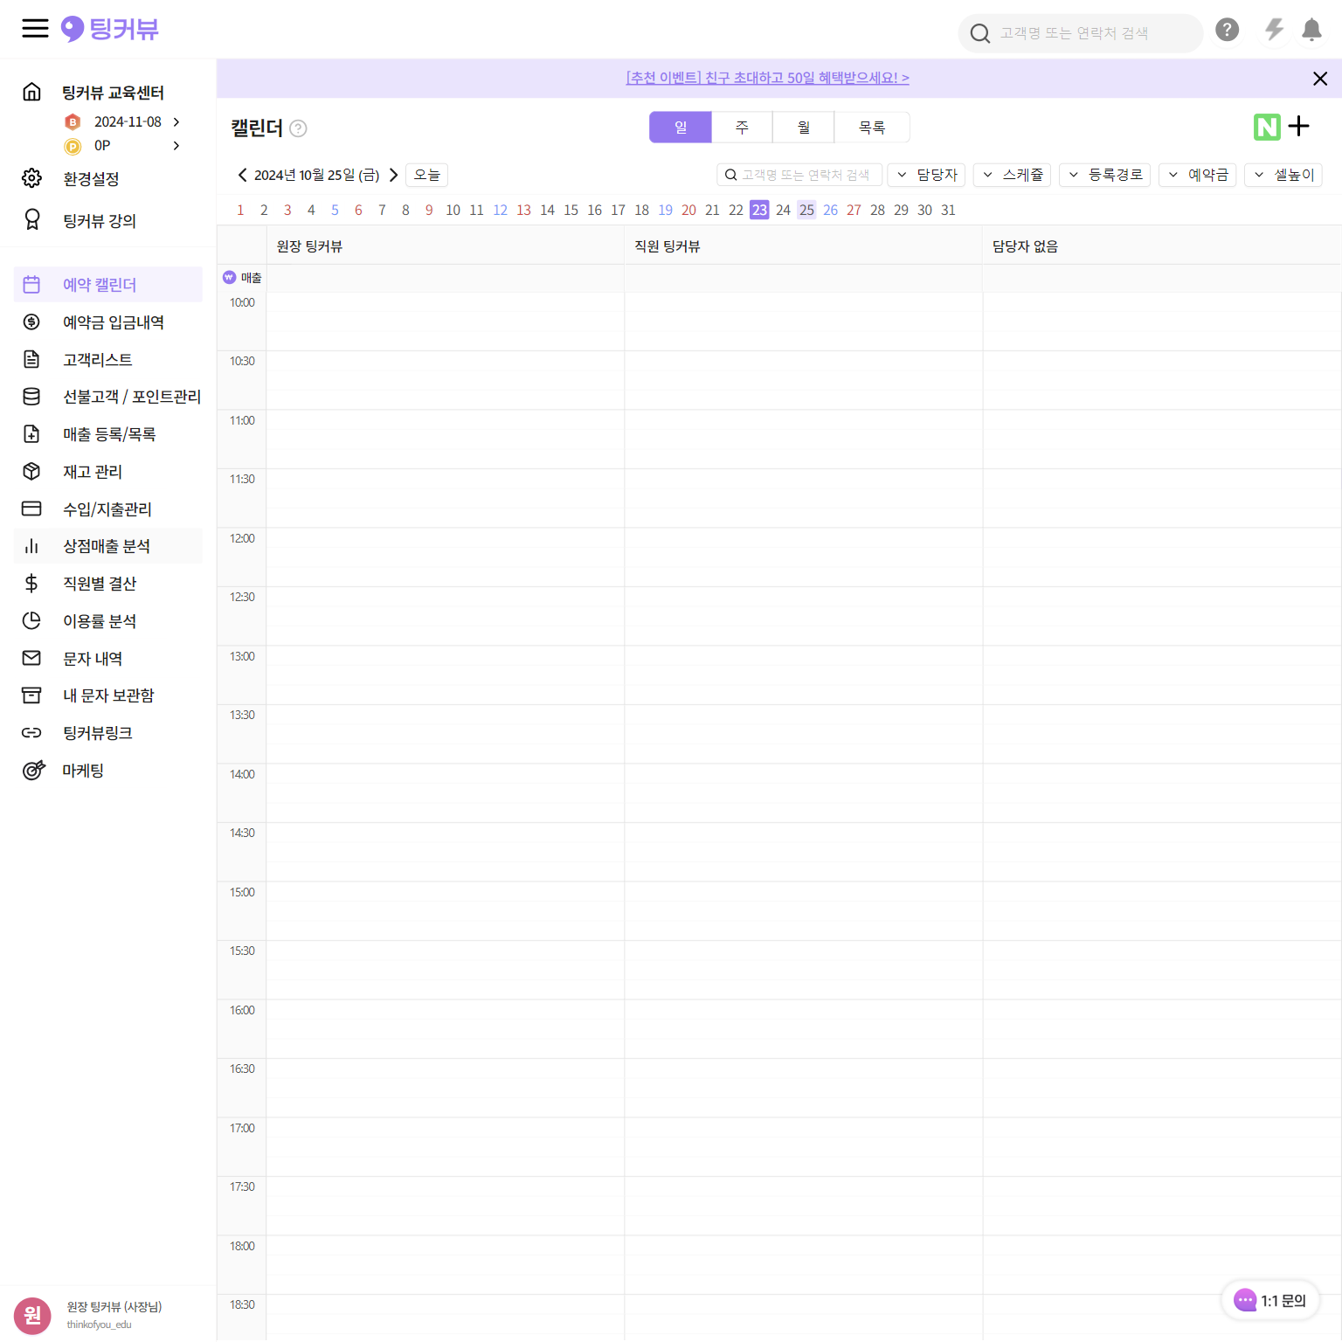
Task: Click the 2024년 10월 25일 (금) date label
Action: point(316,175)
